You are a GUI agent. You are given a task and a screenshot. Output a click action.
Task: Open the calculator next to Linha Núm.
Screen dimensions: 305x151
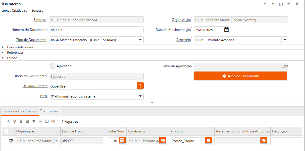122,140
